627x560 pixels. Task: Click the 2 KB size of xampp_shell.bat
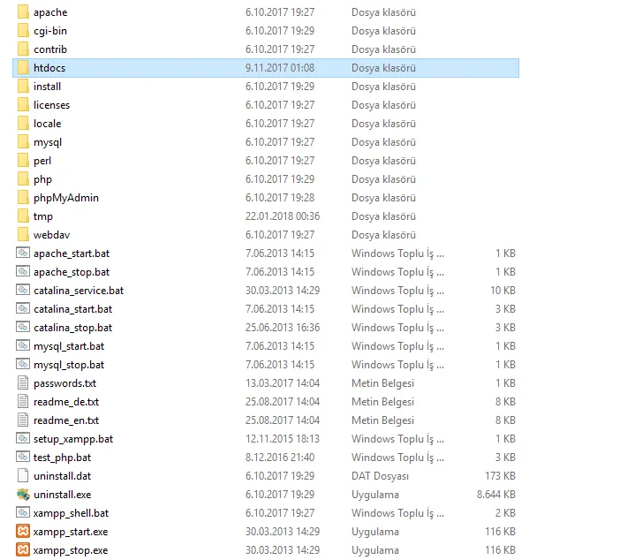[x=505, y=513]
